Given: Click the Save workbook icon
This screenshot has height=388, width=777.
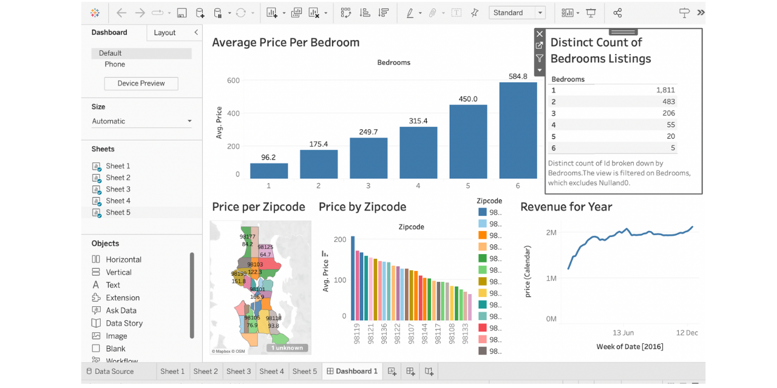Looking at the screenshot, I should point(182,13).
